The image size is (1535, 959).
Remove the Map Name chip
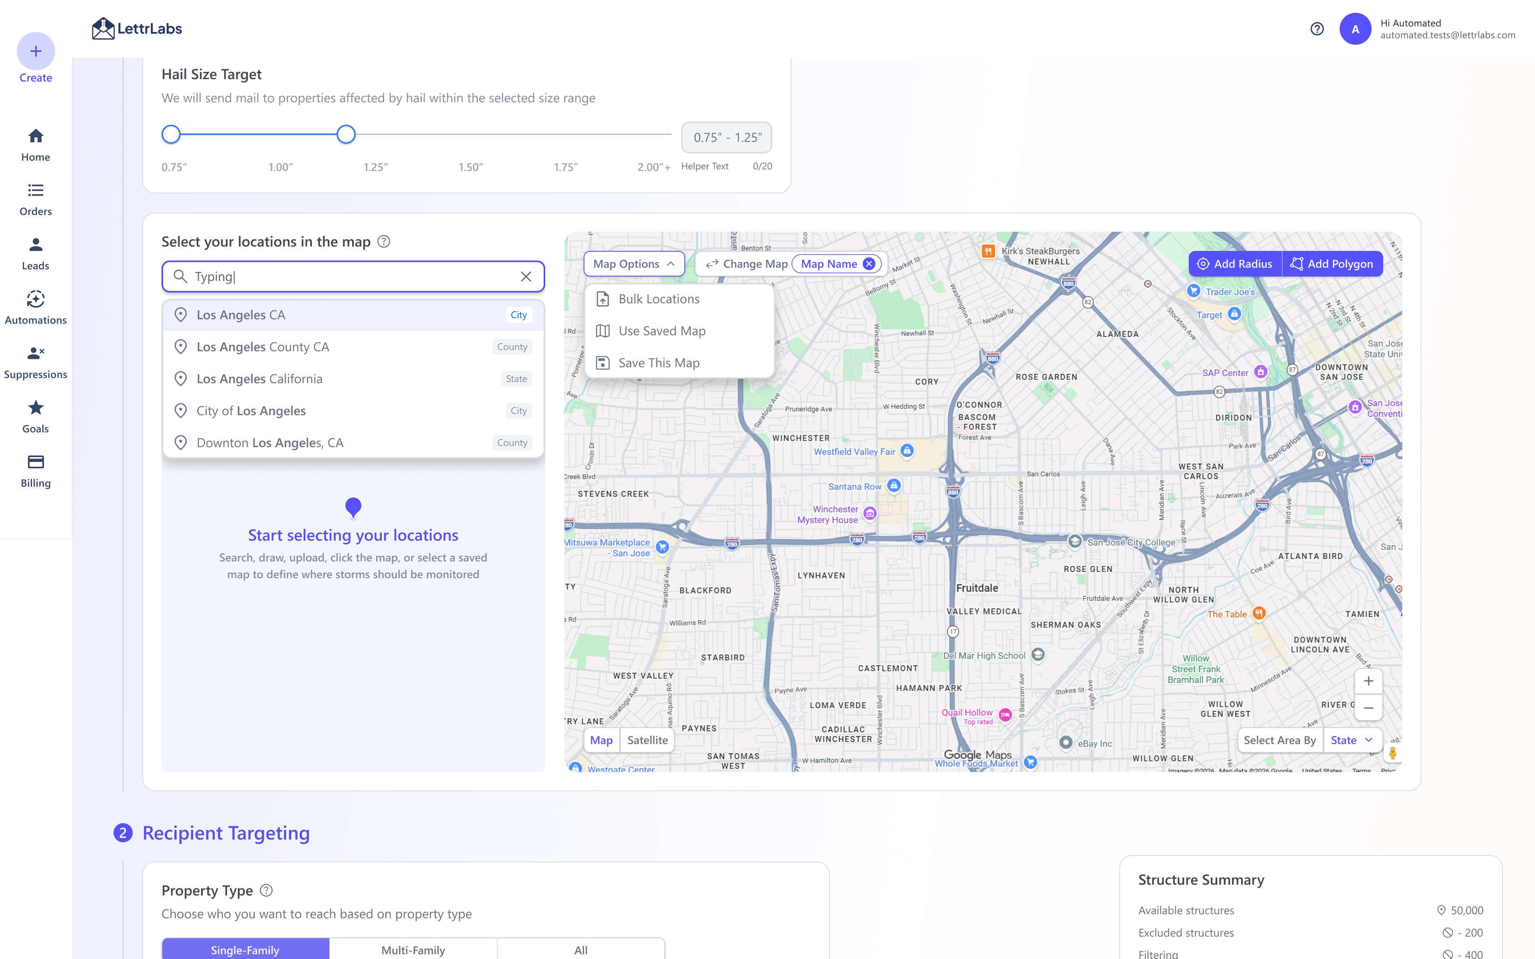[x=869, y=264]
